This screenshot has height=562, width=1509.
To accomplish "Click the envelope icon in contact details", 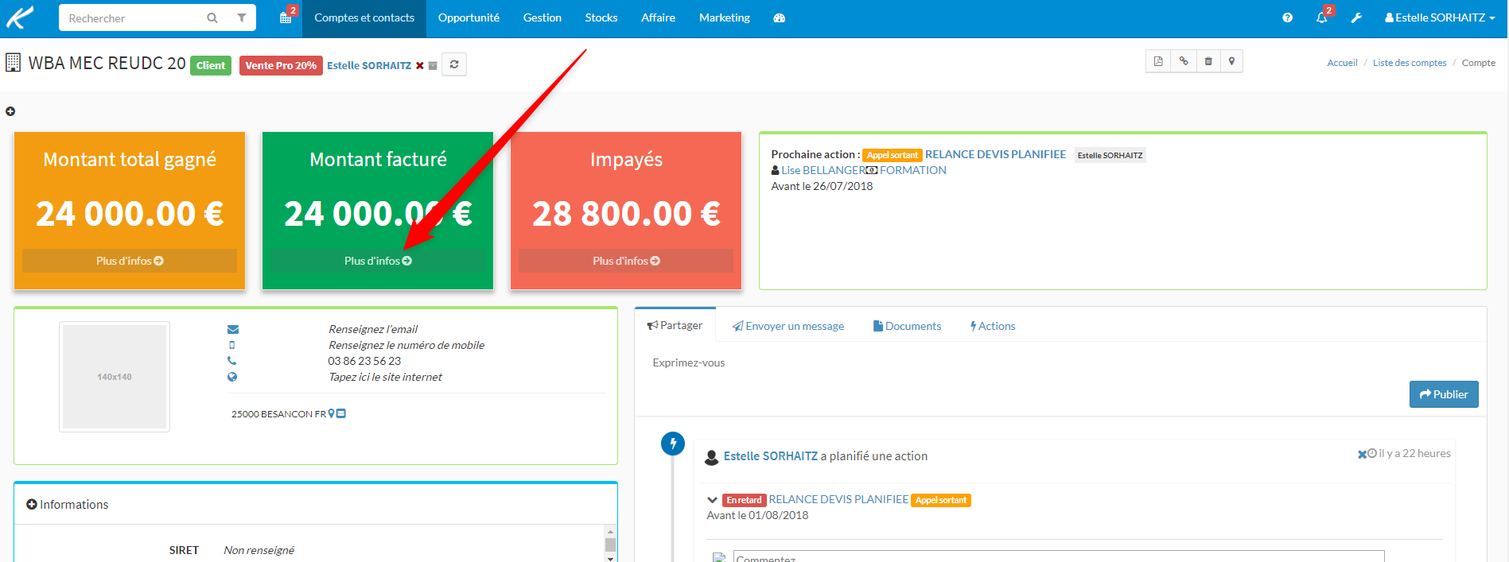I will 233,329.
